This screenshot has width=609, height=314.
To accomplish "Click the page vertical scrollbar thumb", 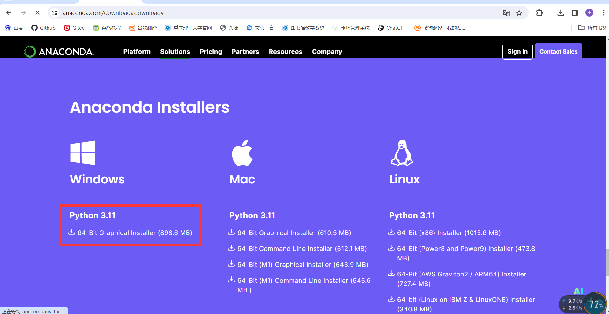I will click(x=607, y=263).
